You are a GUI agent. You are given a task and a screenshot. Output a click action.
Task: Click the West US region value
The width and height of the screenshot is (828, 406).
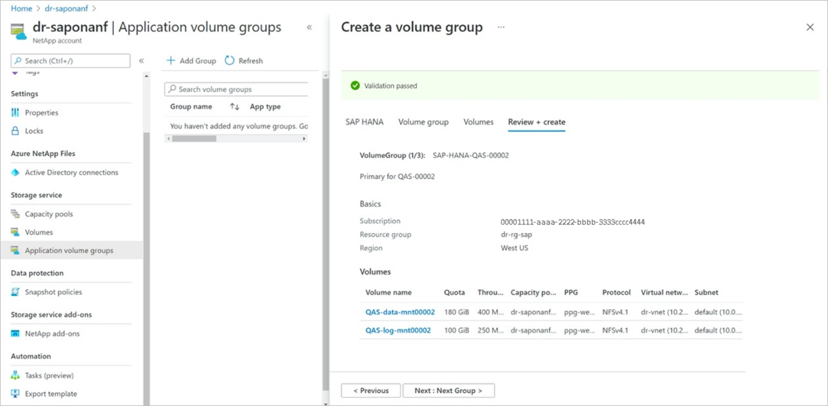514,248
